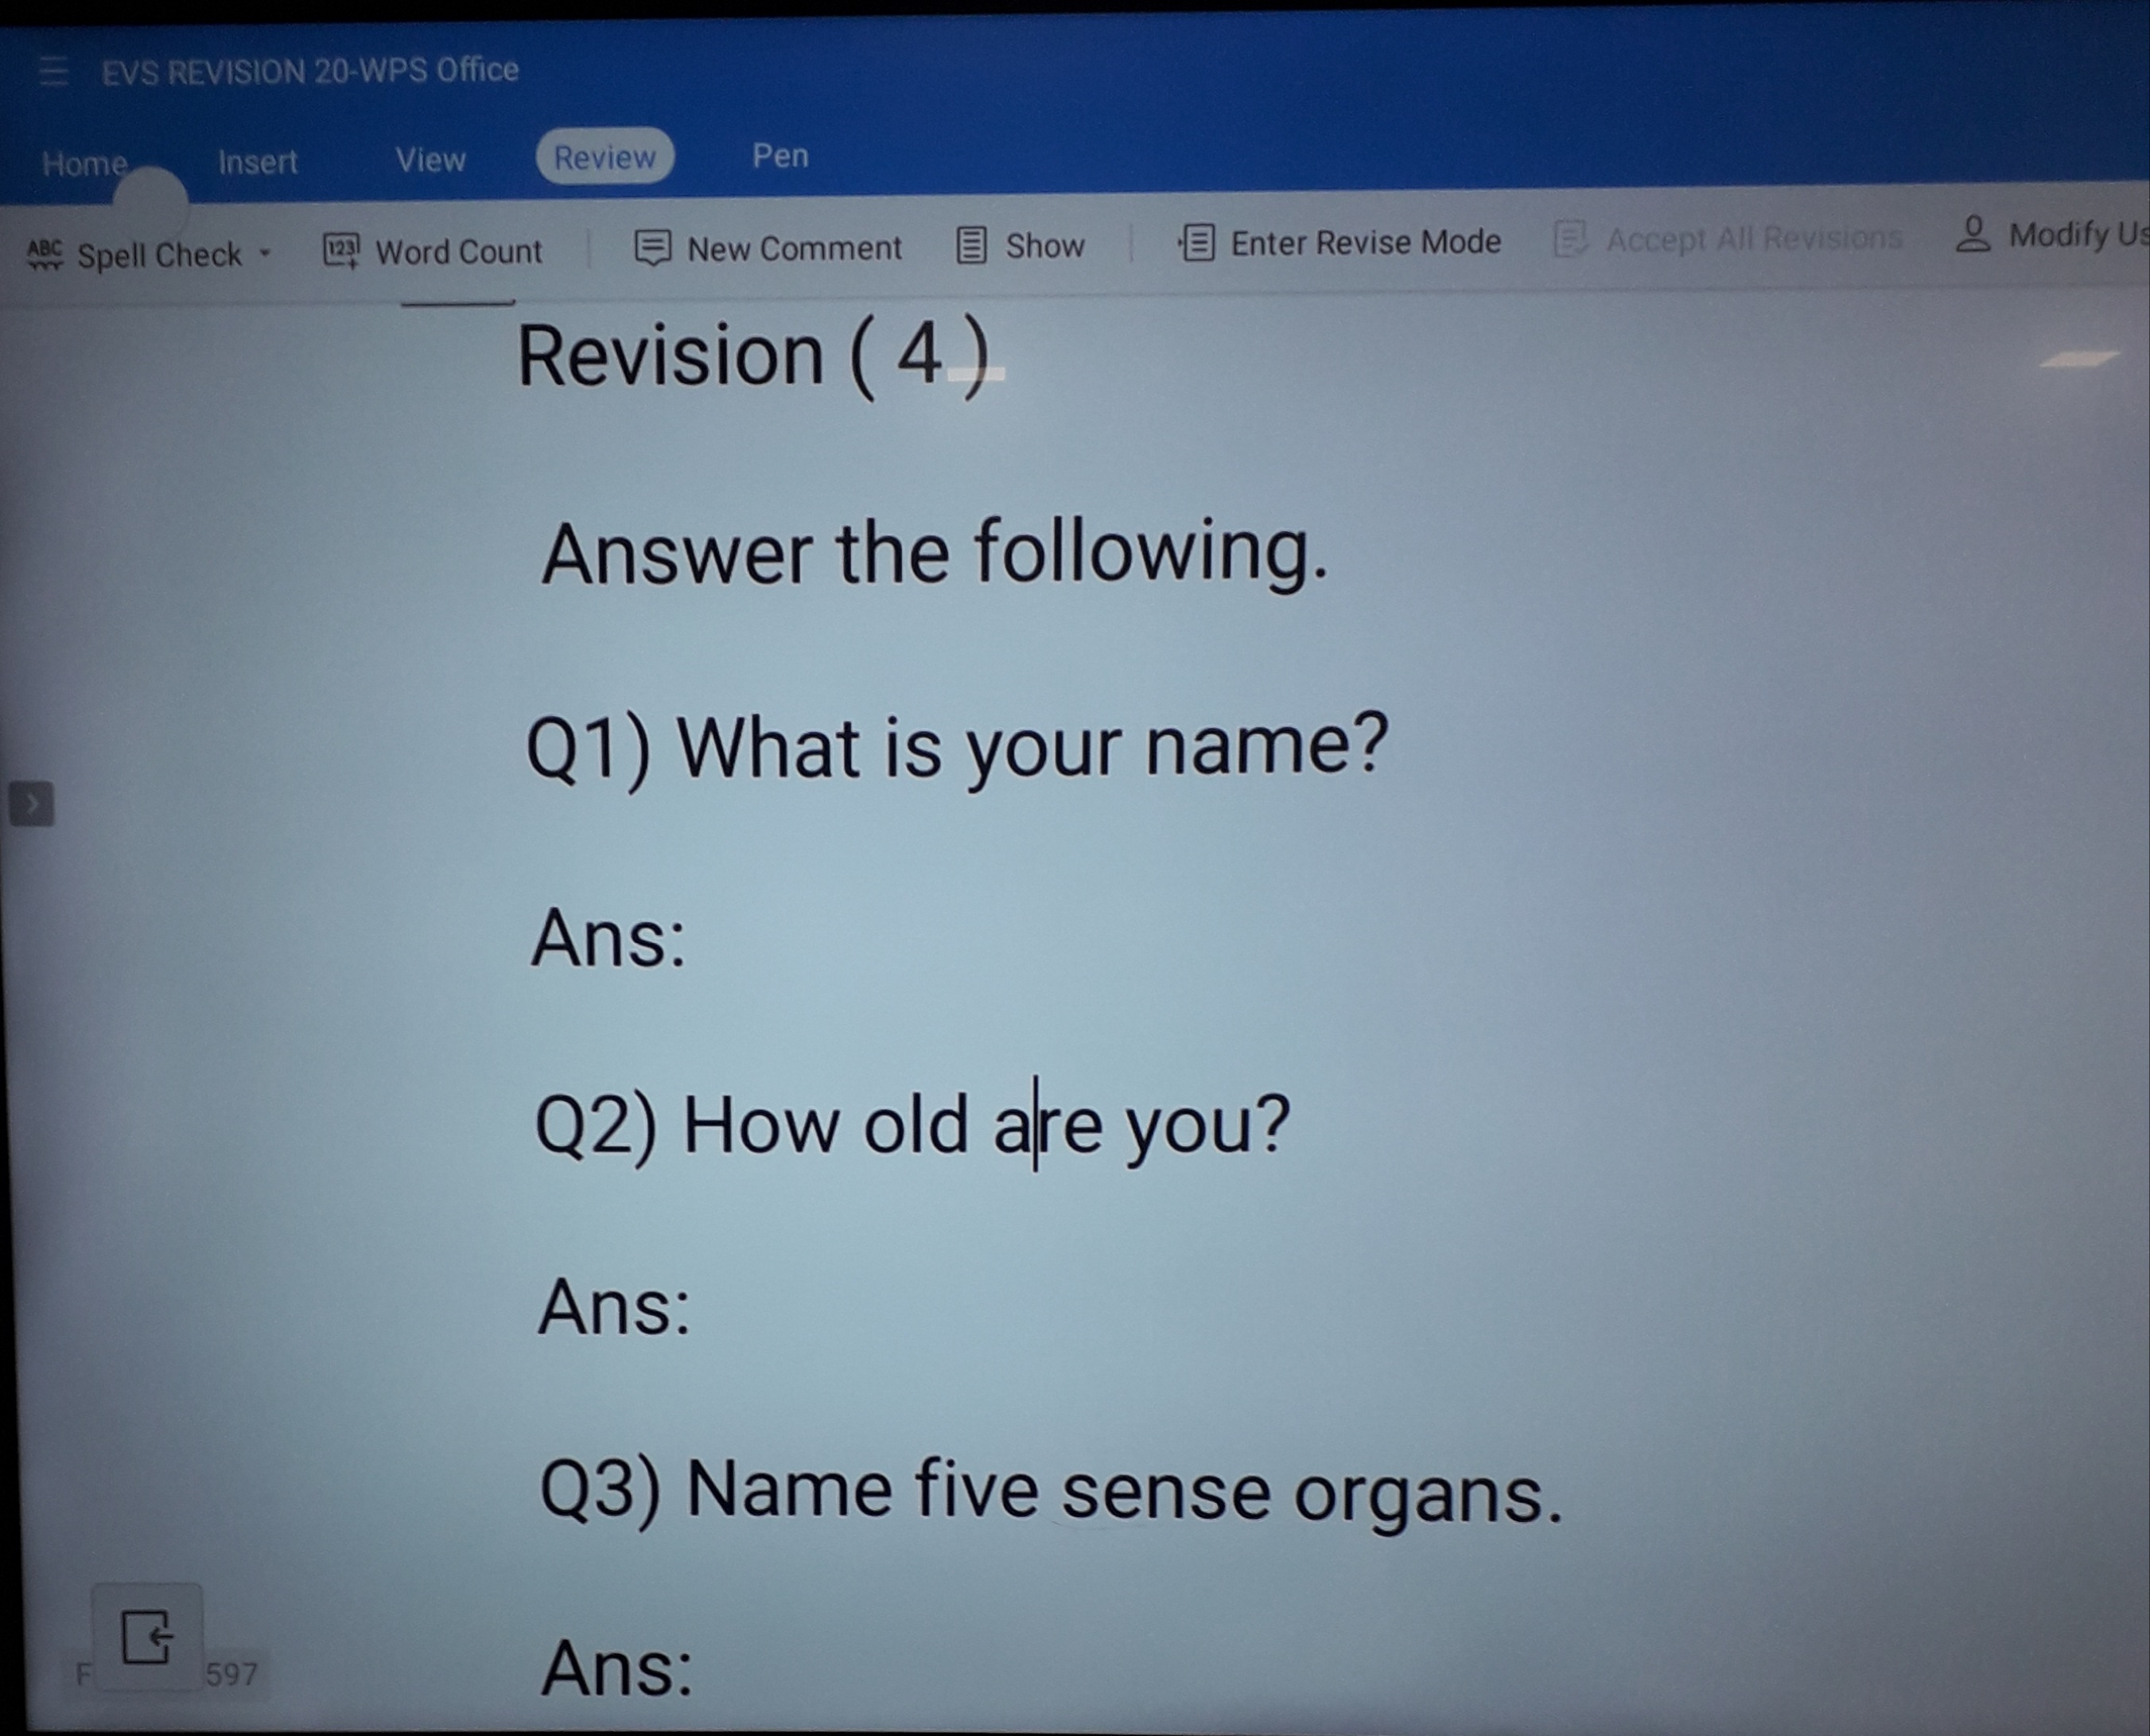Click the 'Q1) What is your name?' text

958,749
